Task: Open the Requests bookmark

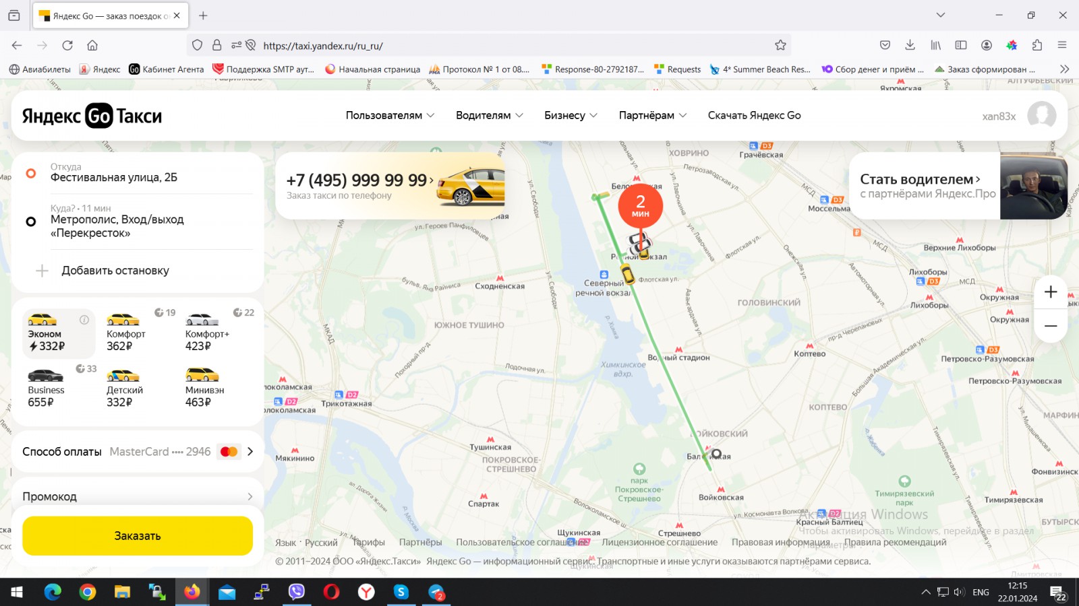Action: [x=678, y=69]
